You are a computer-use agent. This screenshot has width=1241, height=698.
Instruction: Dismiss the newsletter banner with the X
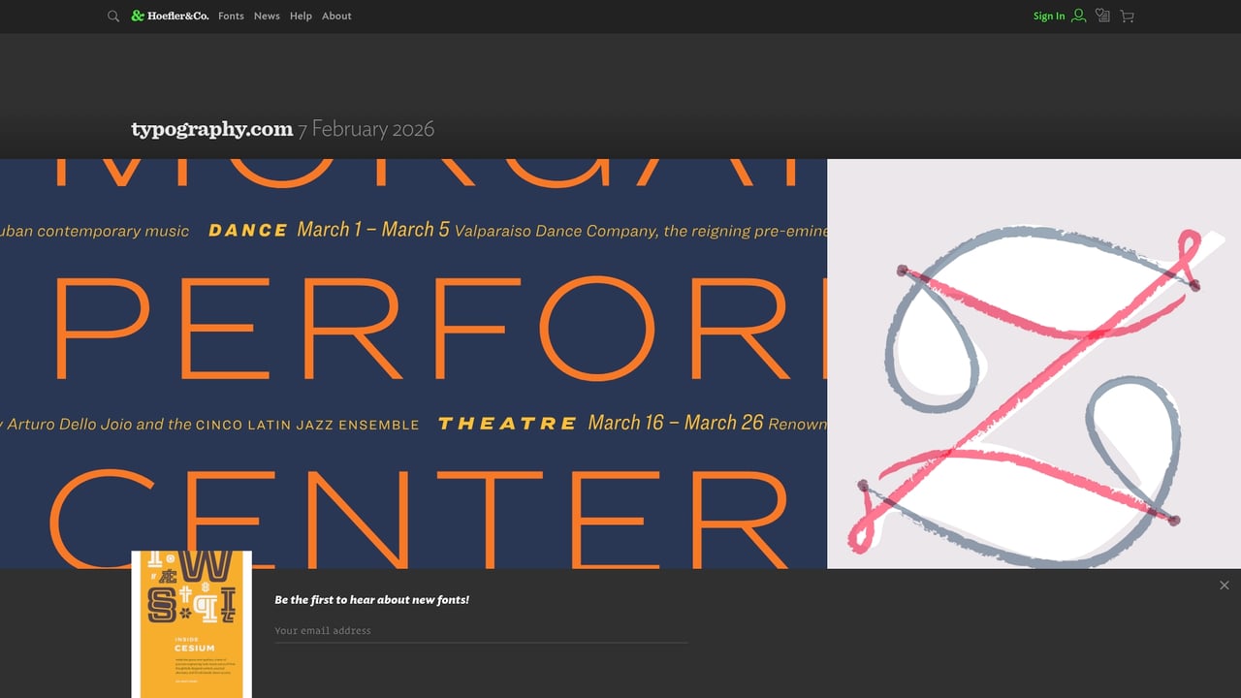coord(1225,585)
